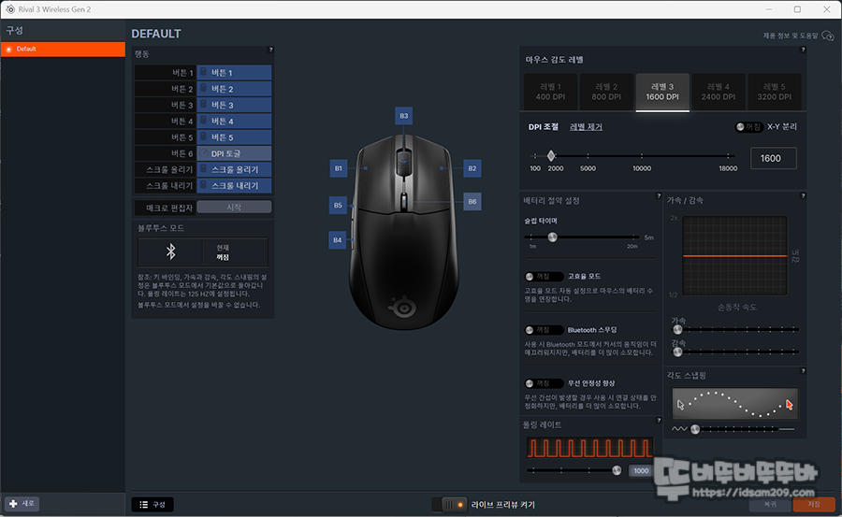Open help for angle snapping panel

(803, 371)
